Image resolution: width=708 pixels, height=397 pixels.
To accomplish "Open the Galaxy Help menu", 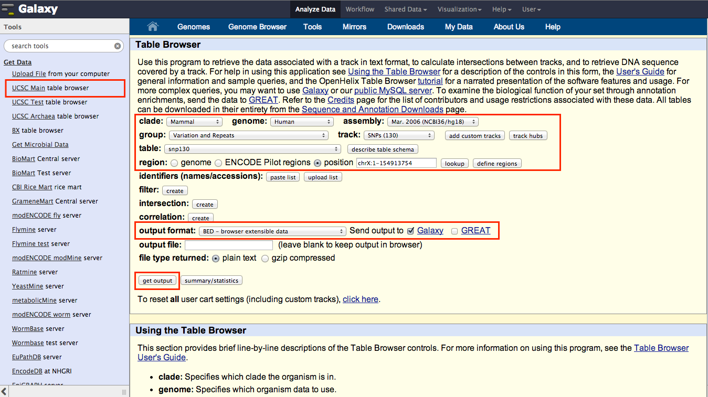I will (501, 9).
